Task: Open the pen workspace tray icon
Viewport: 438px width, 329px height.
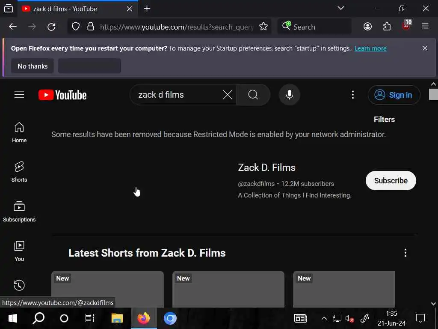Action: pos(364,318)
